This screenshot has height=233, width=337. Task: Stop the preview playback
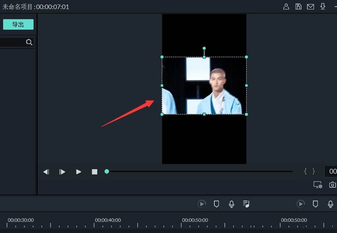point(94,172)
